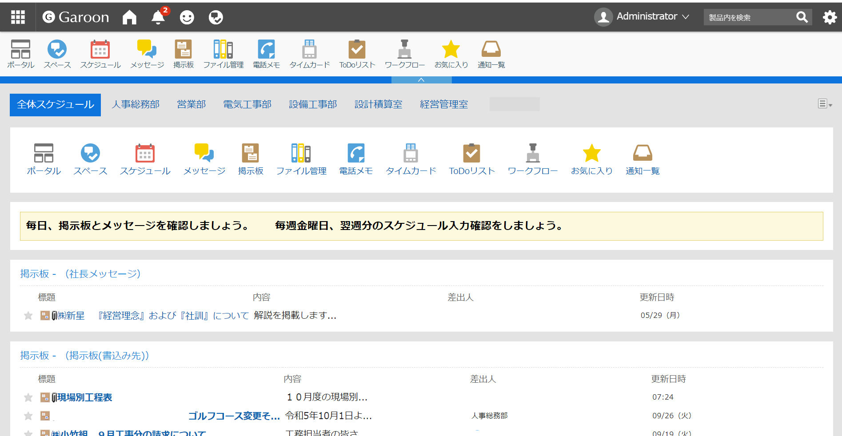This screenshot has width=842, height=436.
Task: Select the 経営管理室 portal tab
Action: coord(443,104)
